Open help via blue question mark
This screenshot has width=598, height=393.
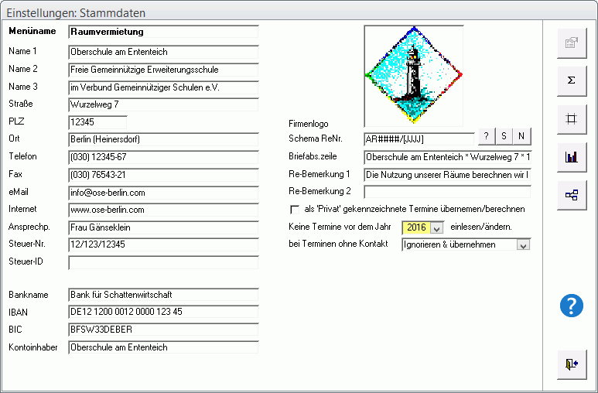pos(571,306)
